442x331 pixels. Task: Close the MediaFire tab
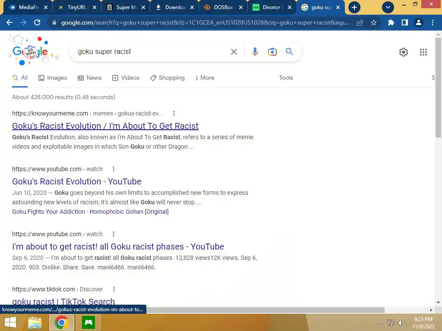pos(46,7)
